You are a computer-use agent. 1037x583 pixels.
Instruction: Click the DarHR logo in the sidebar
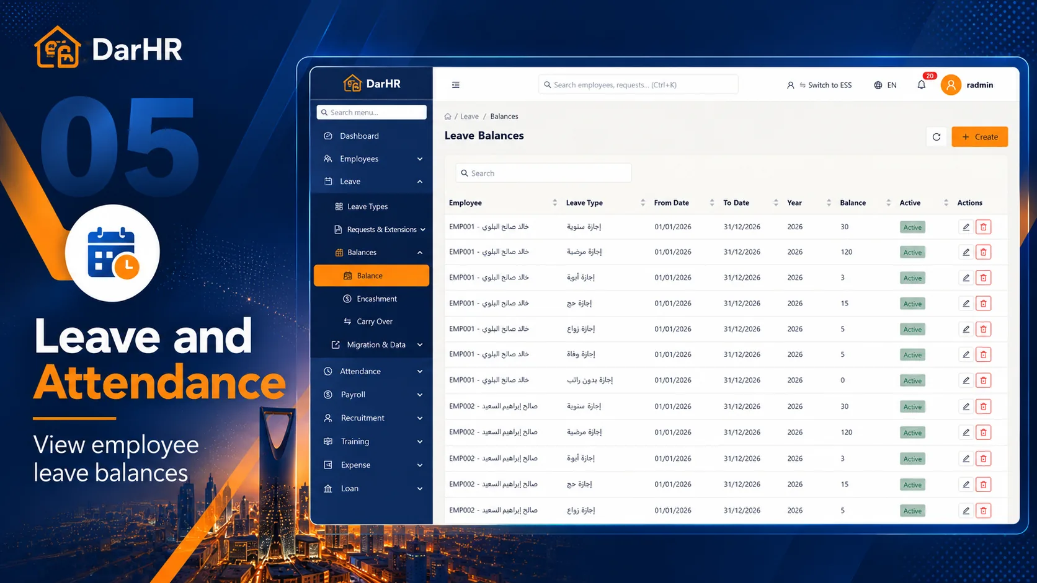(x=372, y=83)
